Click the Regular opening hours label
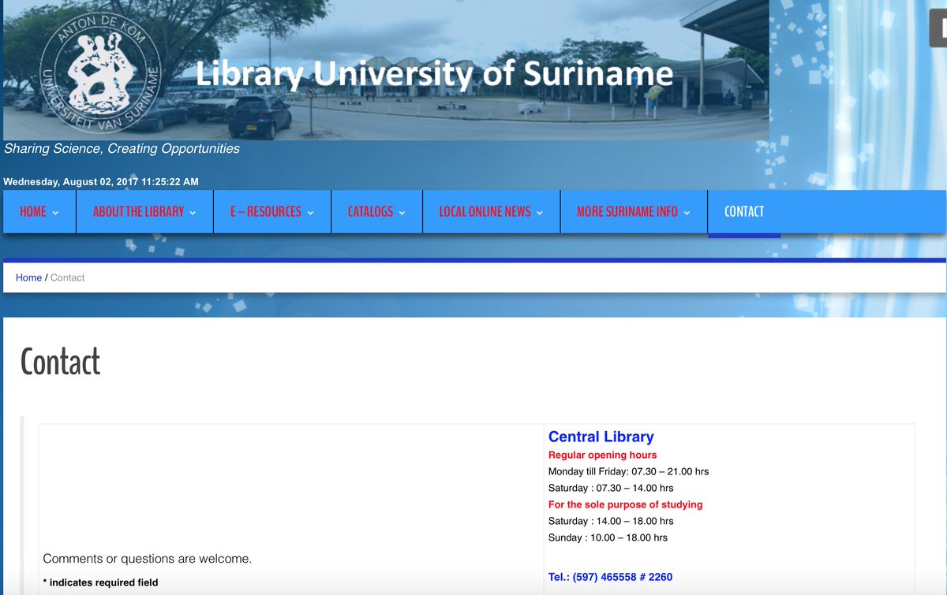Screen dimensions: 947x595 [602, 455]
